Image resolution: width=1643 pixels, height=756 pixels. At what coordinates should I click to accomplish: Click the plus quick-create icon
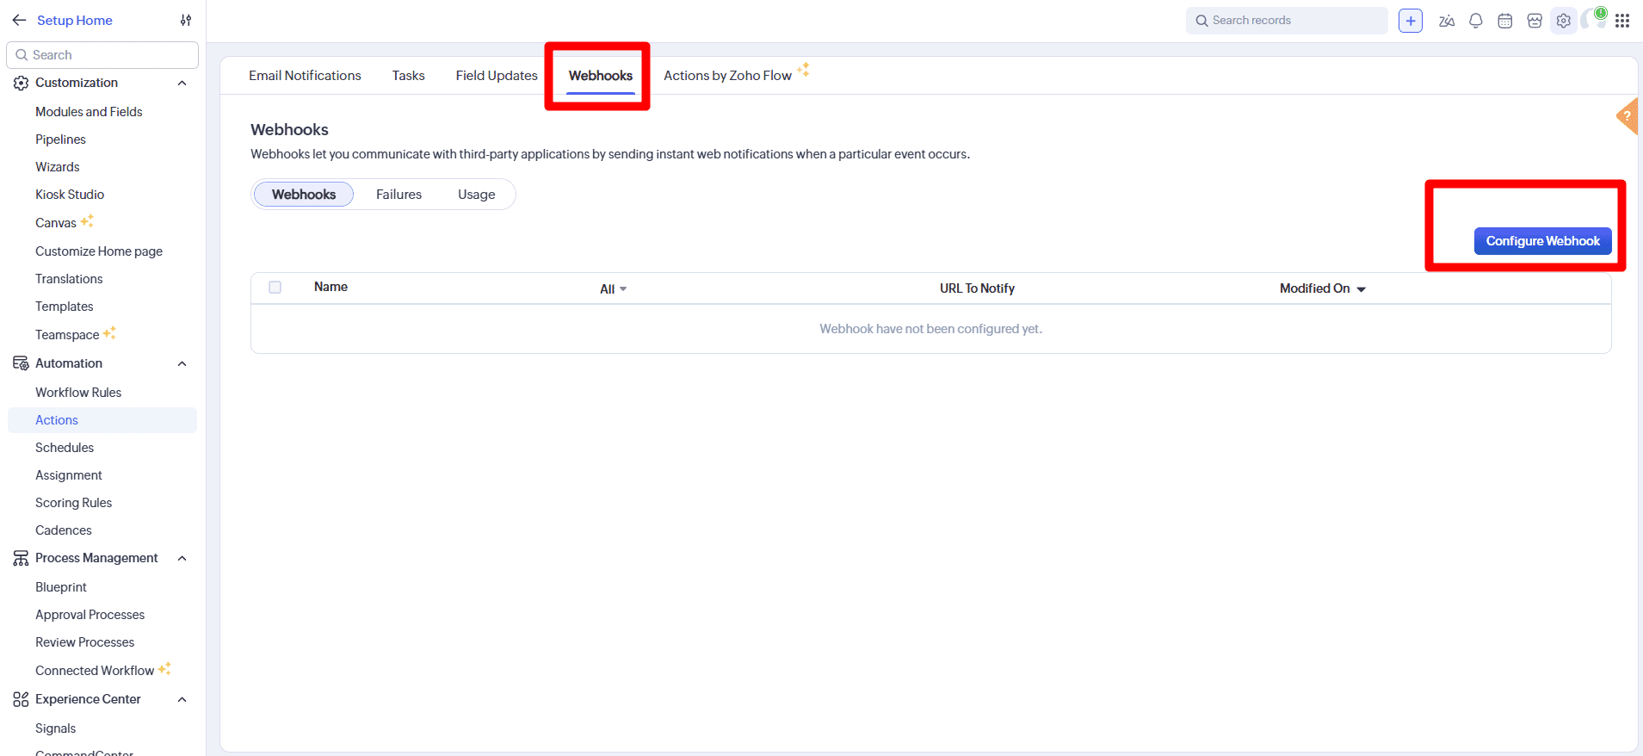tap(1411, 21)
